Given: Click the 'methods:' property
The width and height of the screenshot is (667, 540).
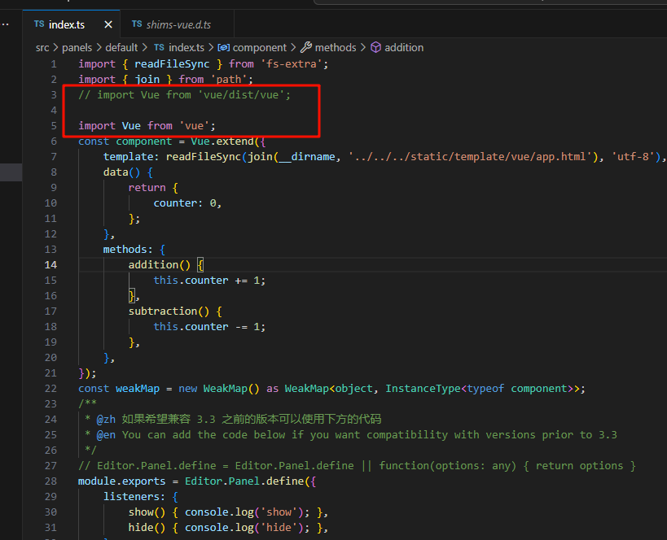Looking at the screenshot, I should pos(128,250).
